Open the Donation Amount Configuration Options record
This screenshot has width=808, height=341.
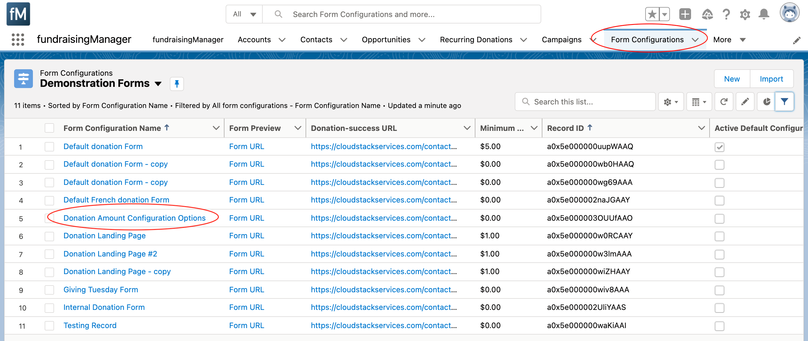[x=134, y=218]
